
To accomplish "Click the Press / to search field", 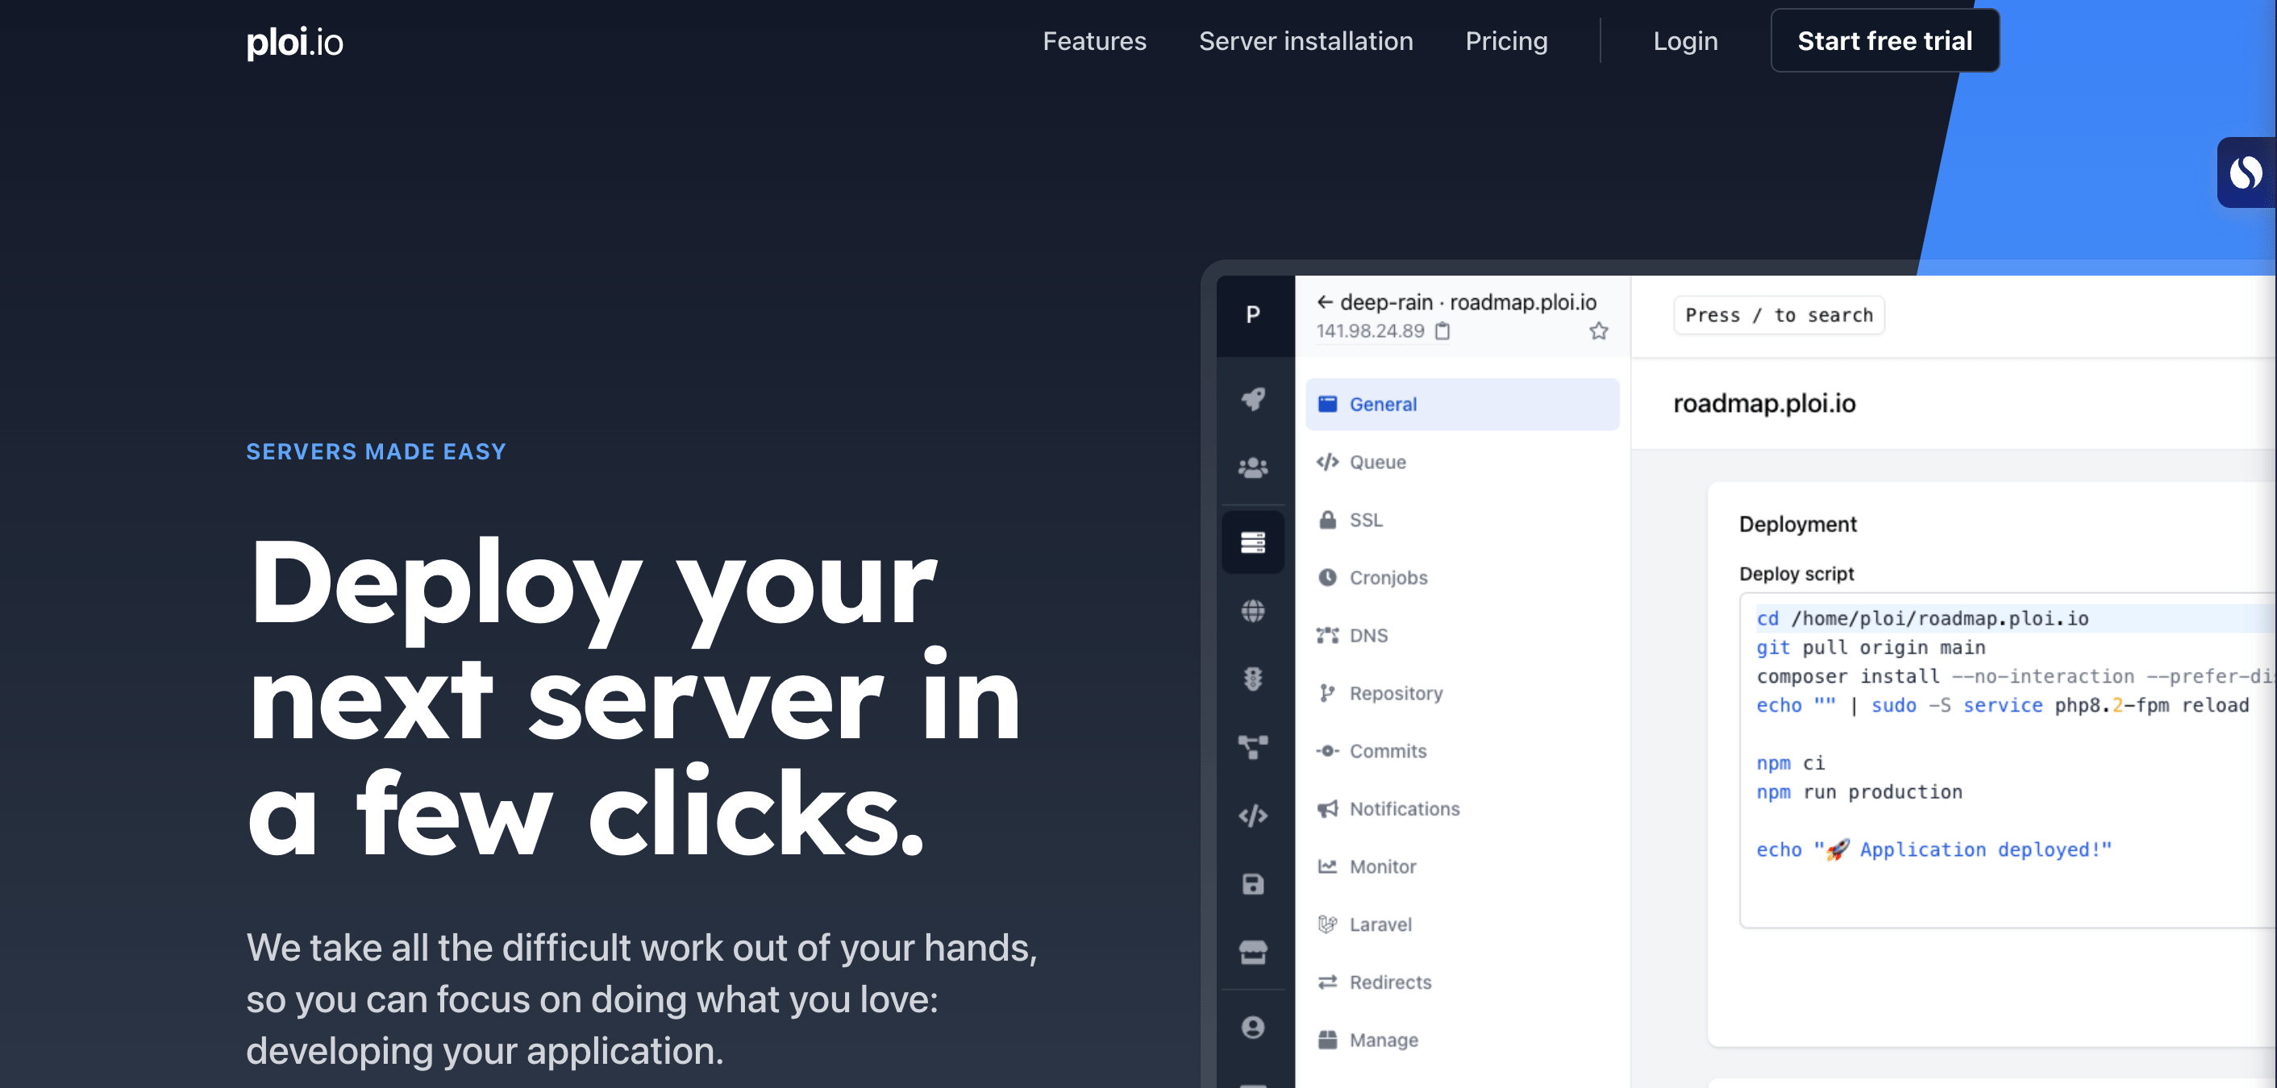I will (1779, 316).
